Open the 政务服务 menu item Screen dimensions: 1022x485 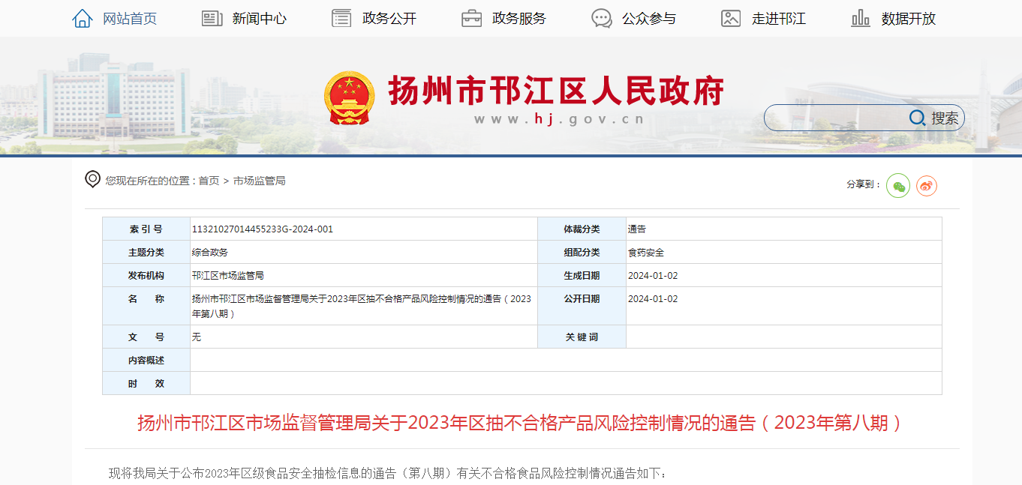click(519, 19)
